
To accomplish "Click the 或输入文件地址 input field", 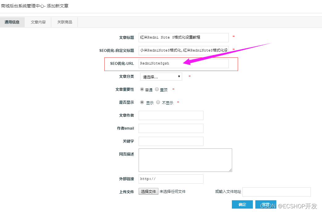I will pyautogui.click(x=277, y=192).
